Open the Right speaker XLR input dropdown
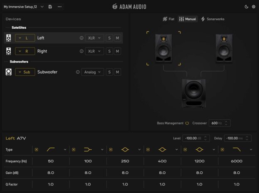This screenshot has height=193, width=259. tap(94, 51)
